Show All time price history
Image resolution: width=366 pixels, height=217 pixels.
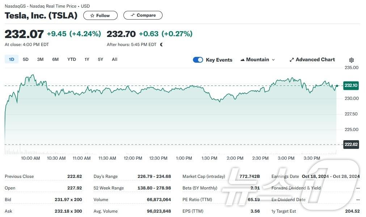tap(114, 59)
